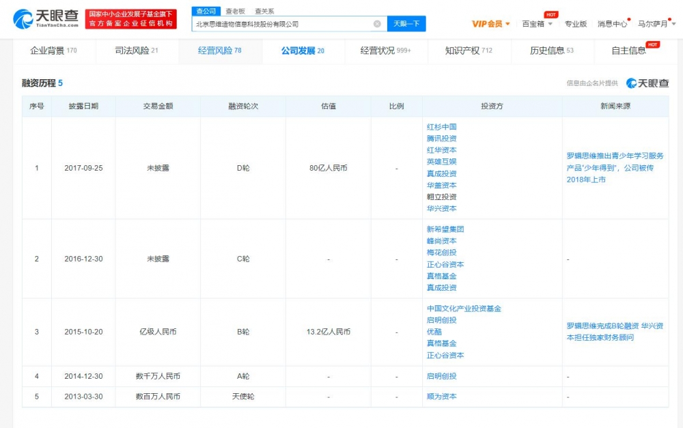Viewport: 683px width, 428px height.
Task: Click the 天眼一下 search button
Action: coord(406,24)
